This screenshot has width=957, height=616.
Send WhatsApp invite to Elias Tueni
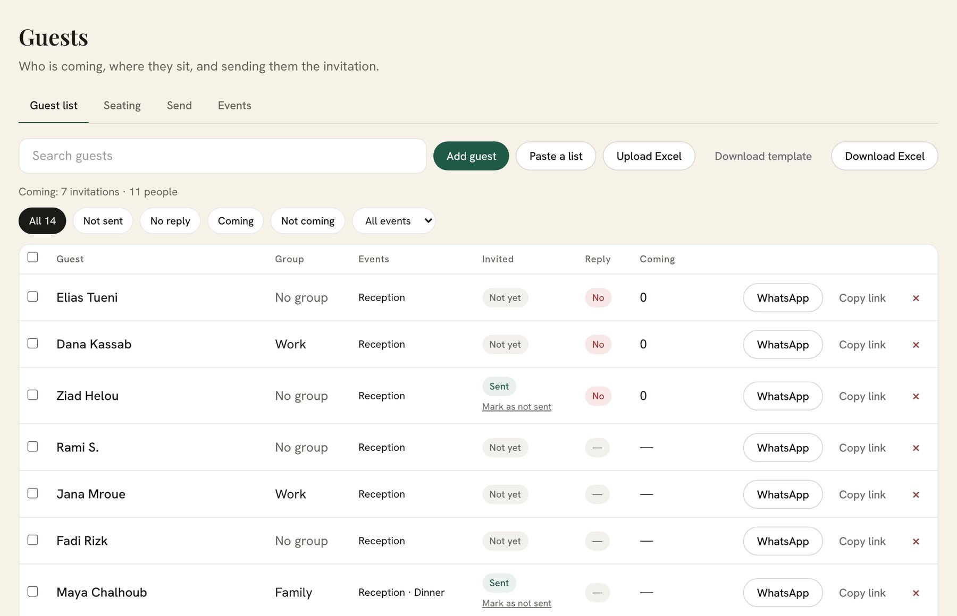tap(783, 298)
